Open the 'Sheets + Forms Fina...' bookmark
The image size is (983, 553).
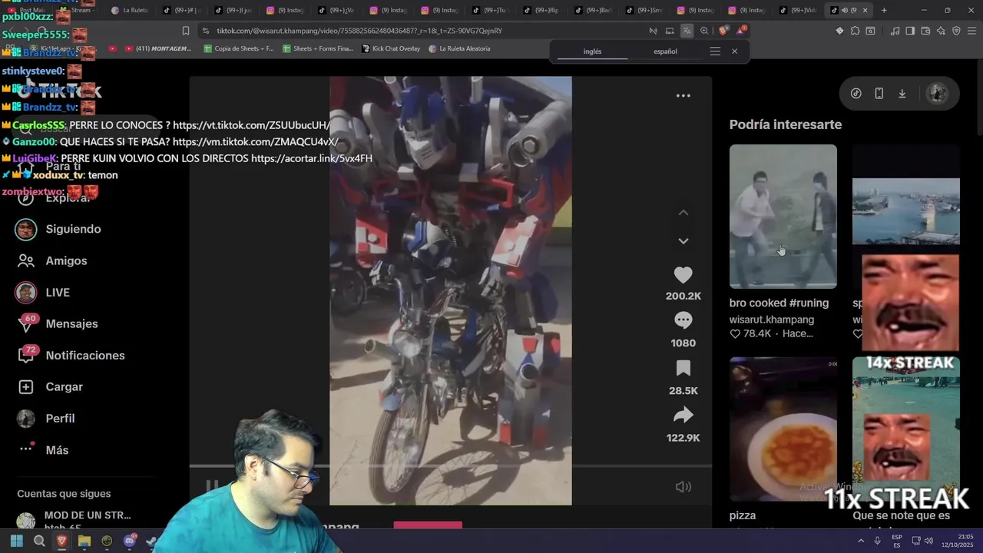pyautogui.click(x=318, y=48)
